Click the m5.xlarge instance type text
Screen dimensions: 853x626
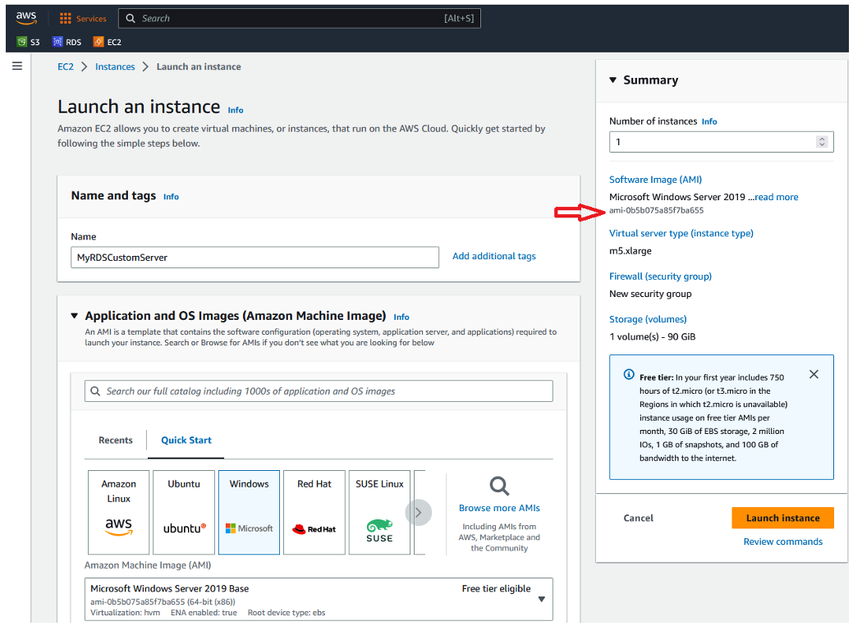(x=630, y=251)
